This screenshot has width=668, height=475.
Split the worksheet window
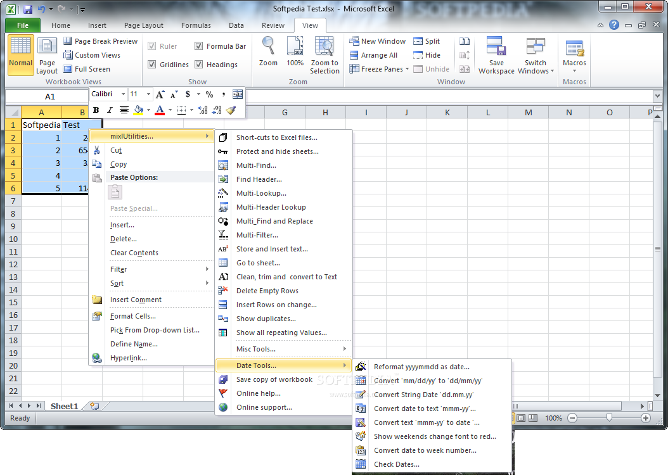click(427, 41)
